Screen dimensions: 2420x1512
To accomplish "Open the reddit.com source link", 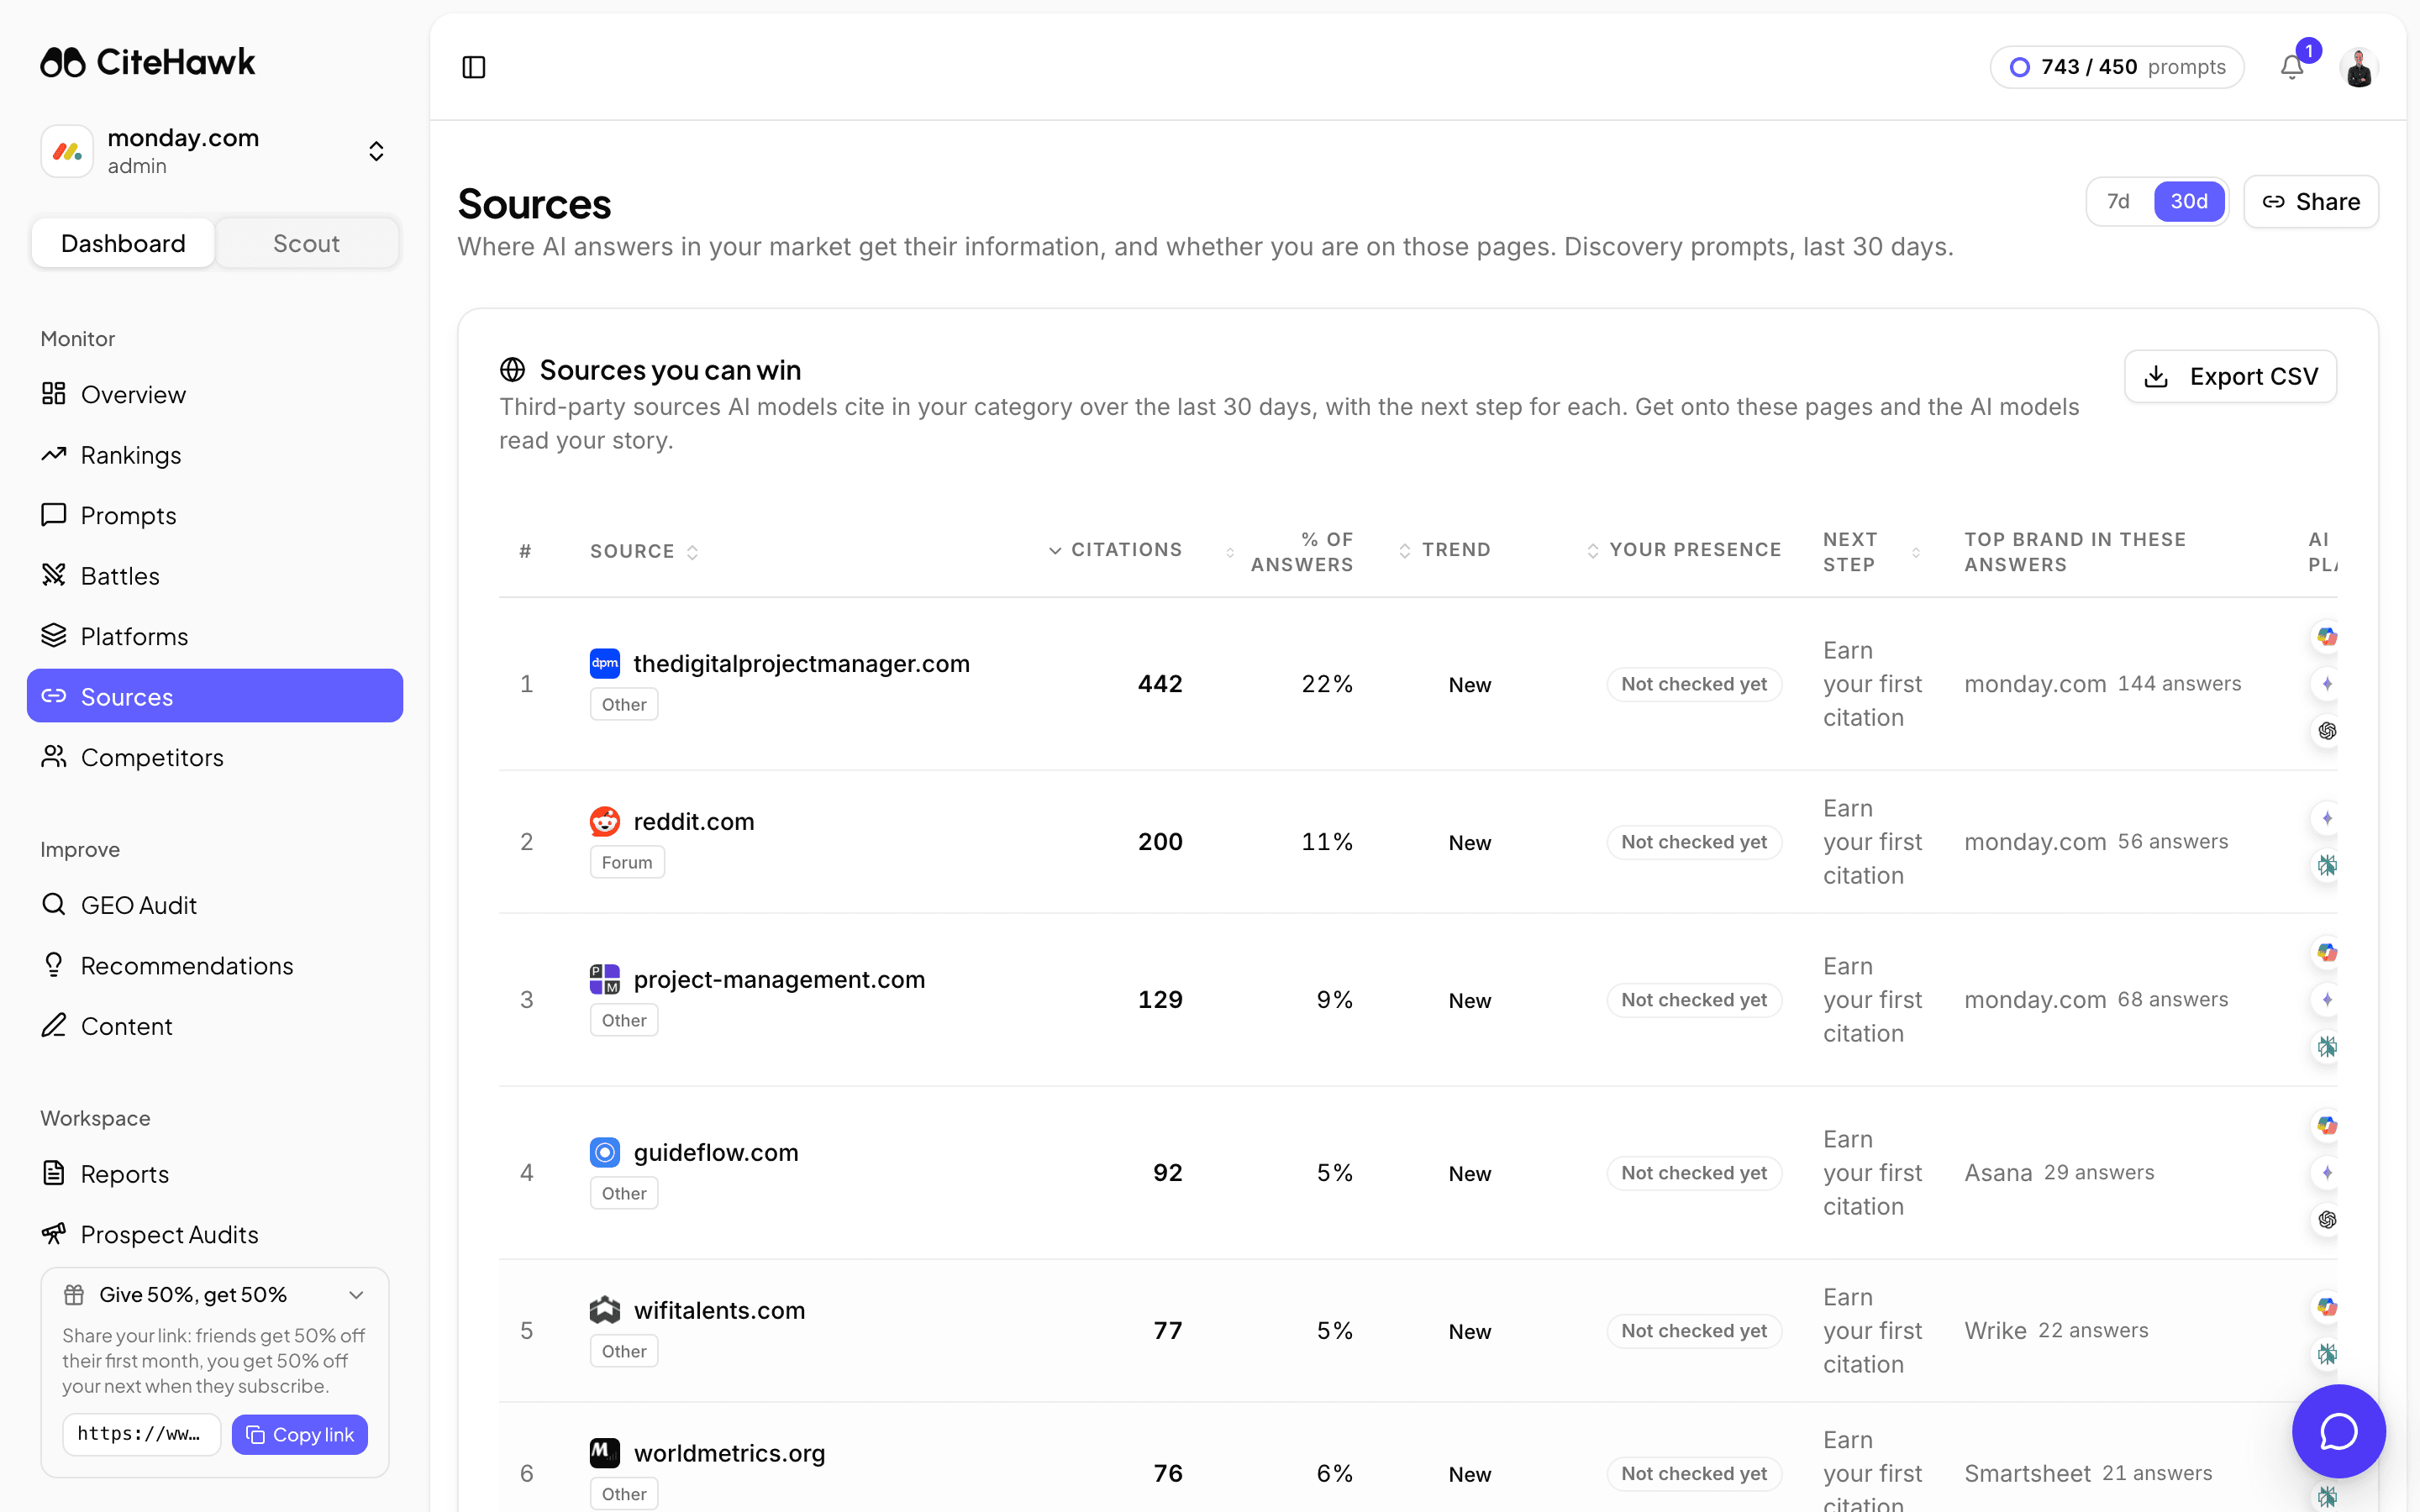I will (694, 821).
